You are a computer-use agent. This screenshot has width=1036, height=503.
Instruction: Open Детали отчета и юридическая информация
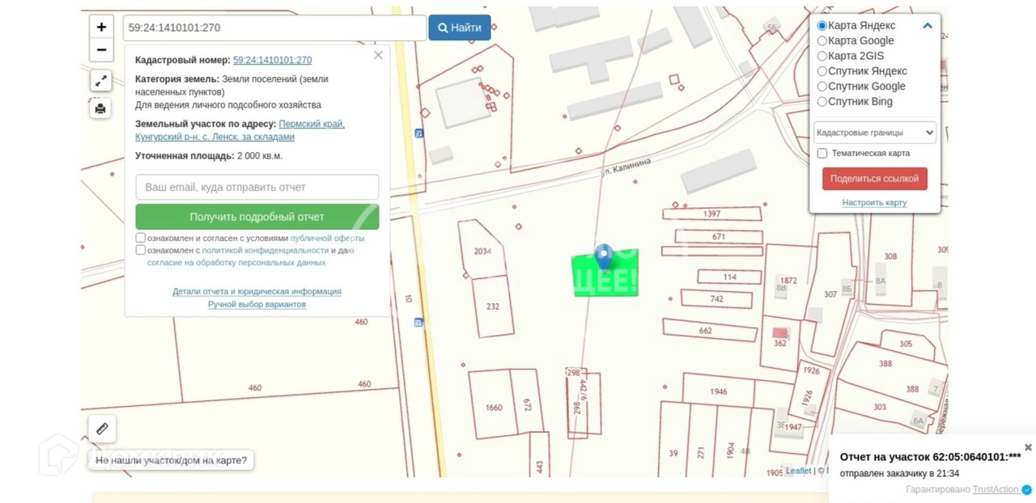[x=257, y=291]
